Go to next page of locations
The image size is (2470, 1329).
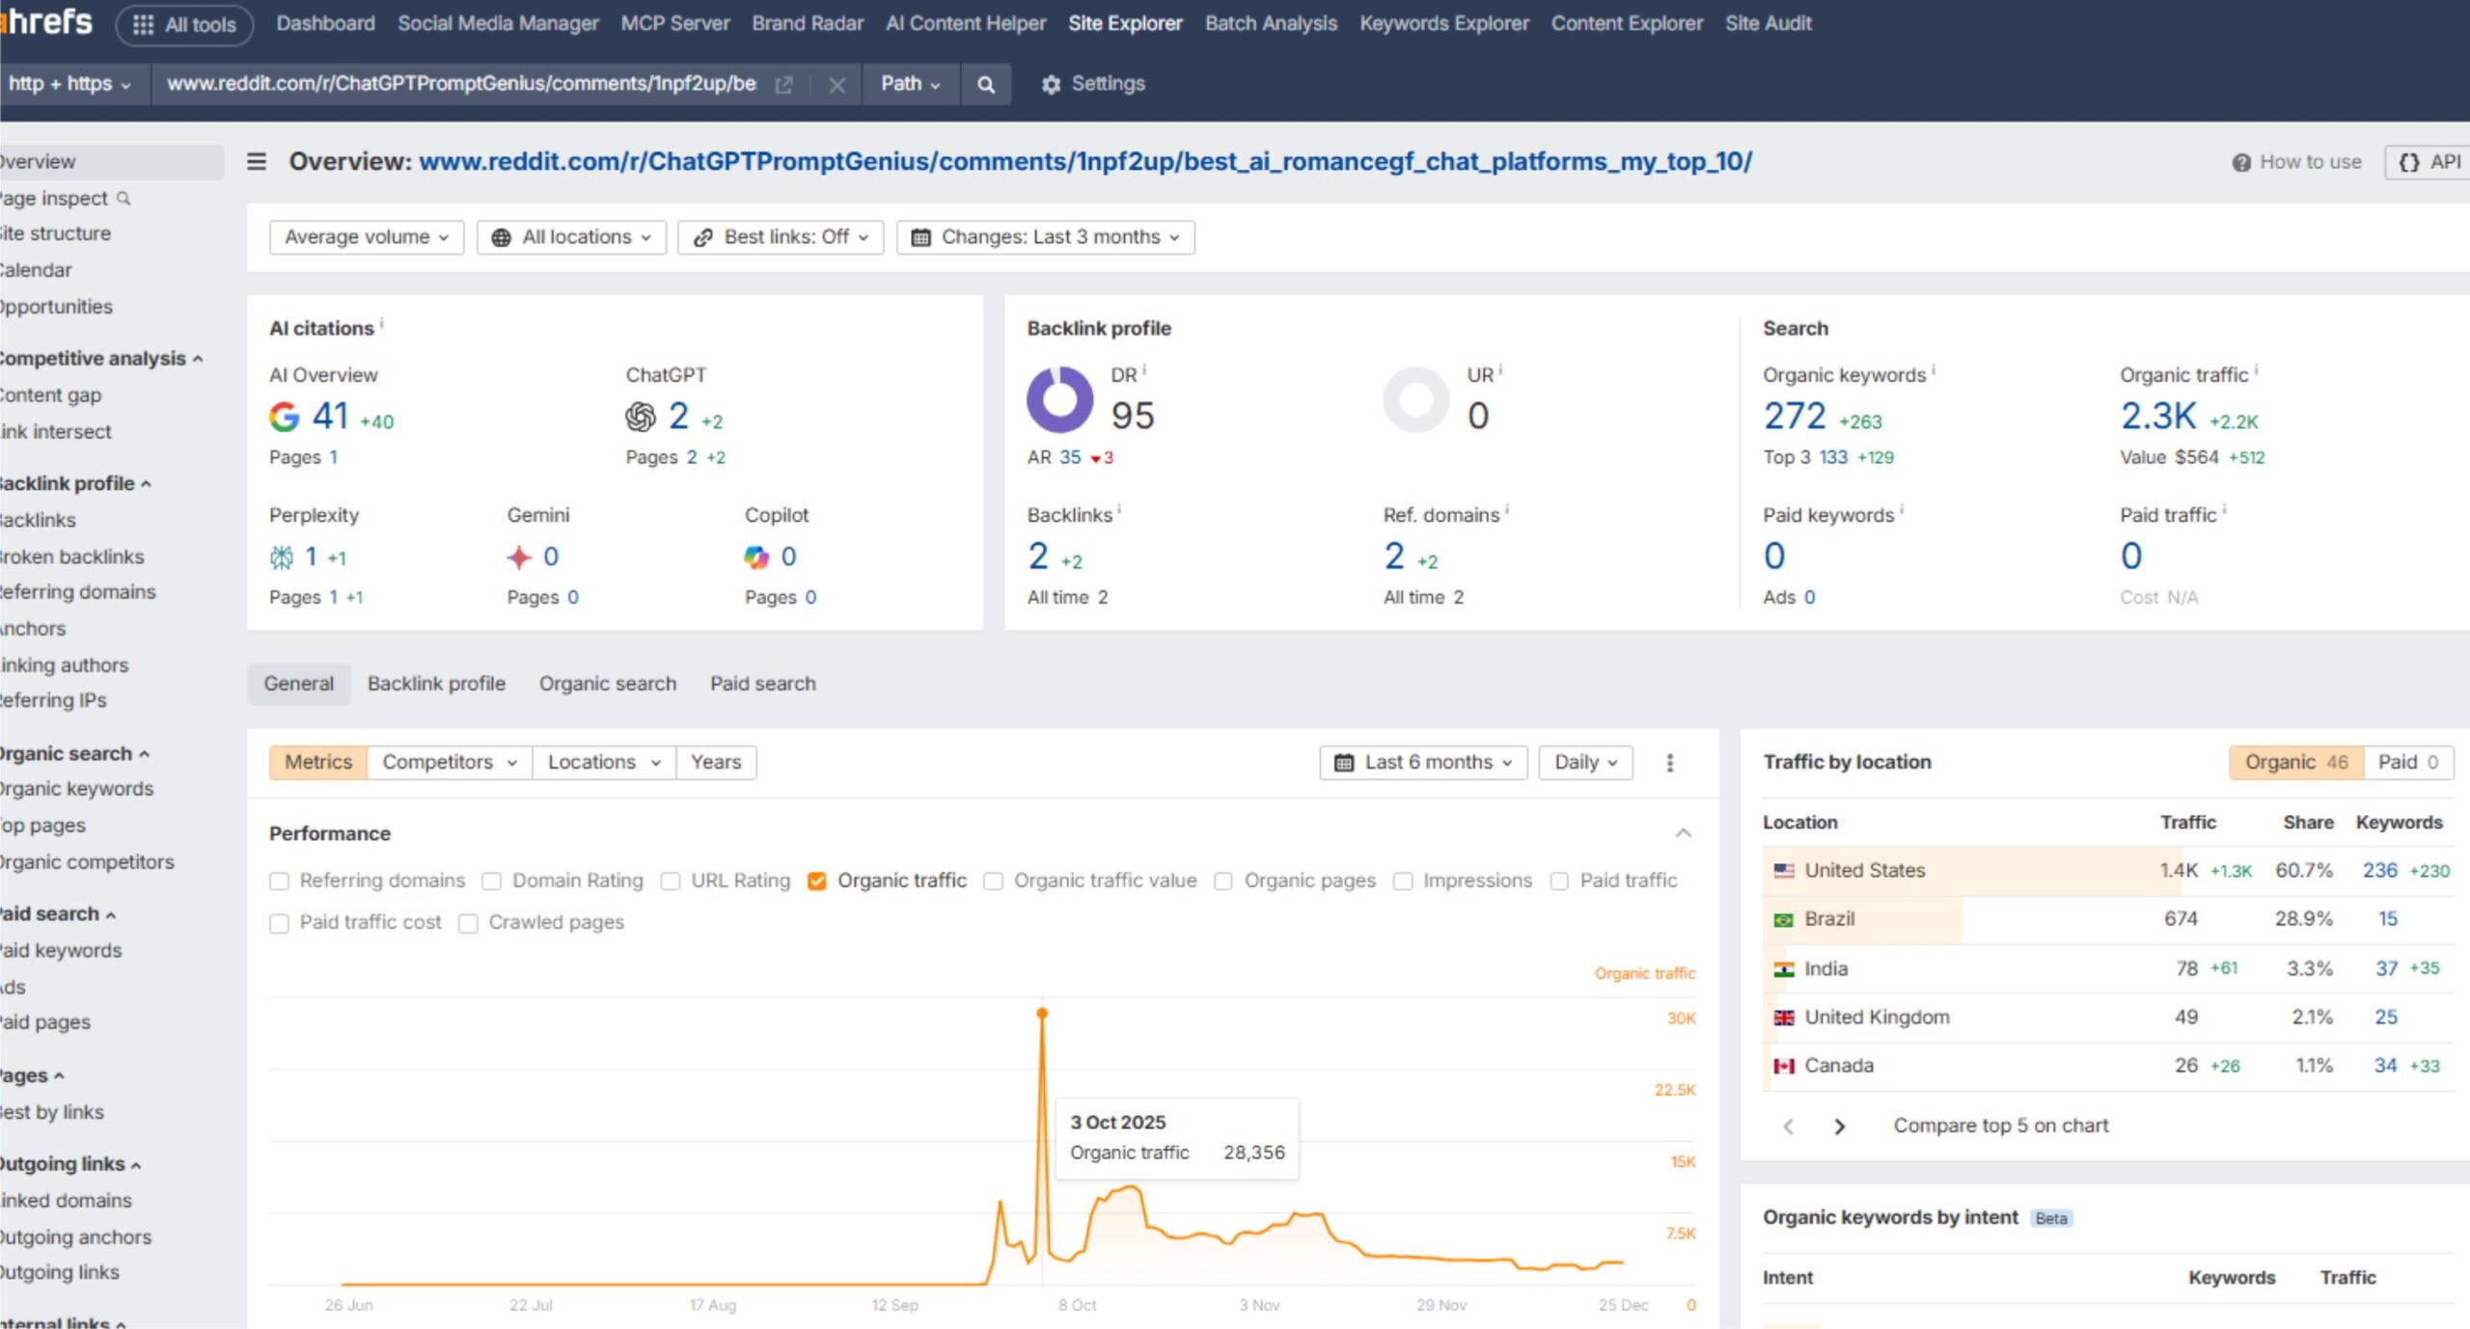coord(1839,1126)
